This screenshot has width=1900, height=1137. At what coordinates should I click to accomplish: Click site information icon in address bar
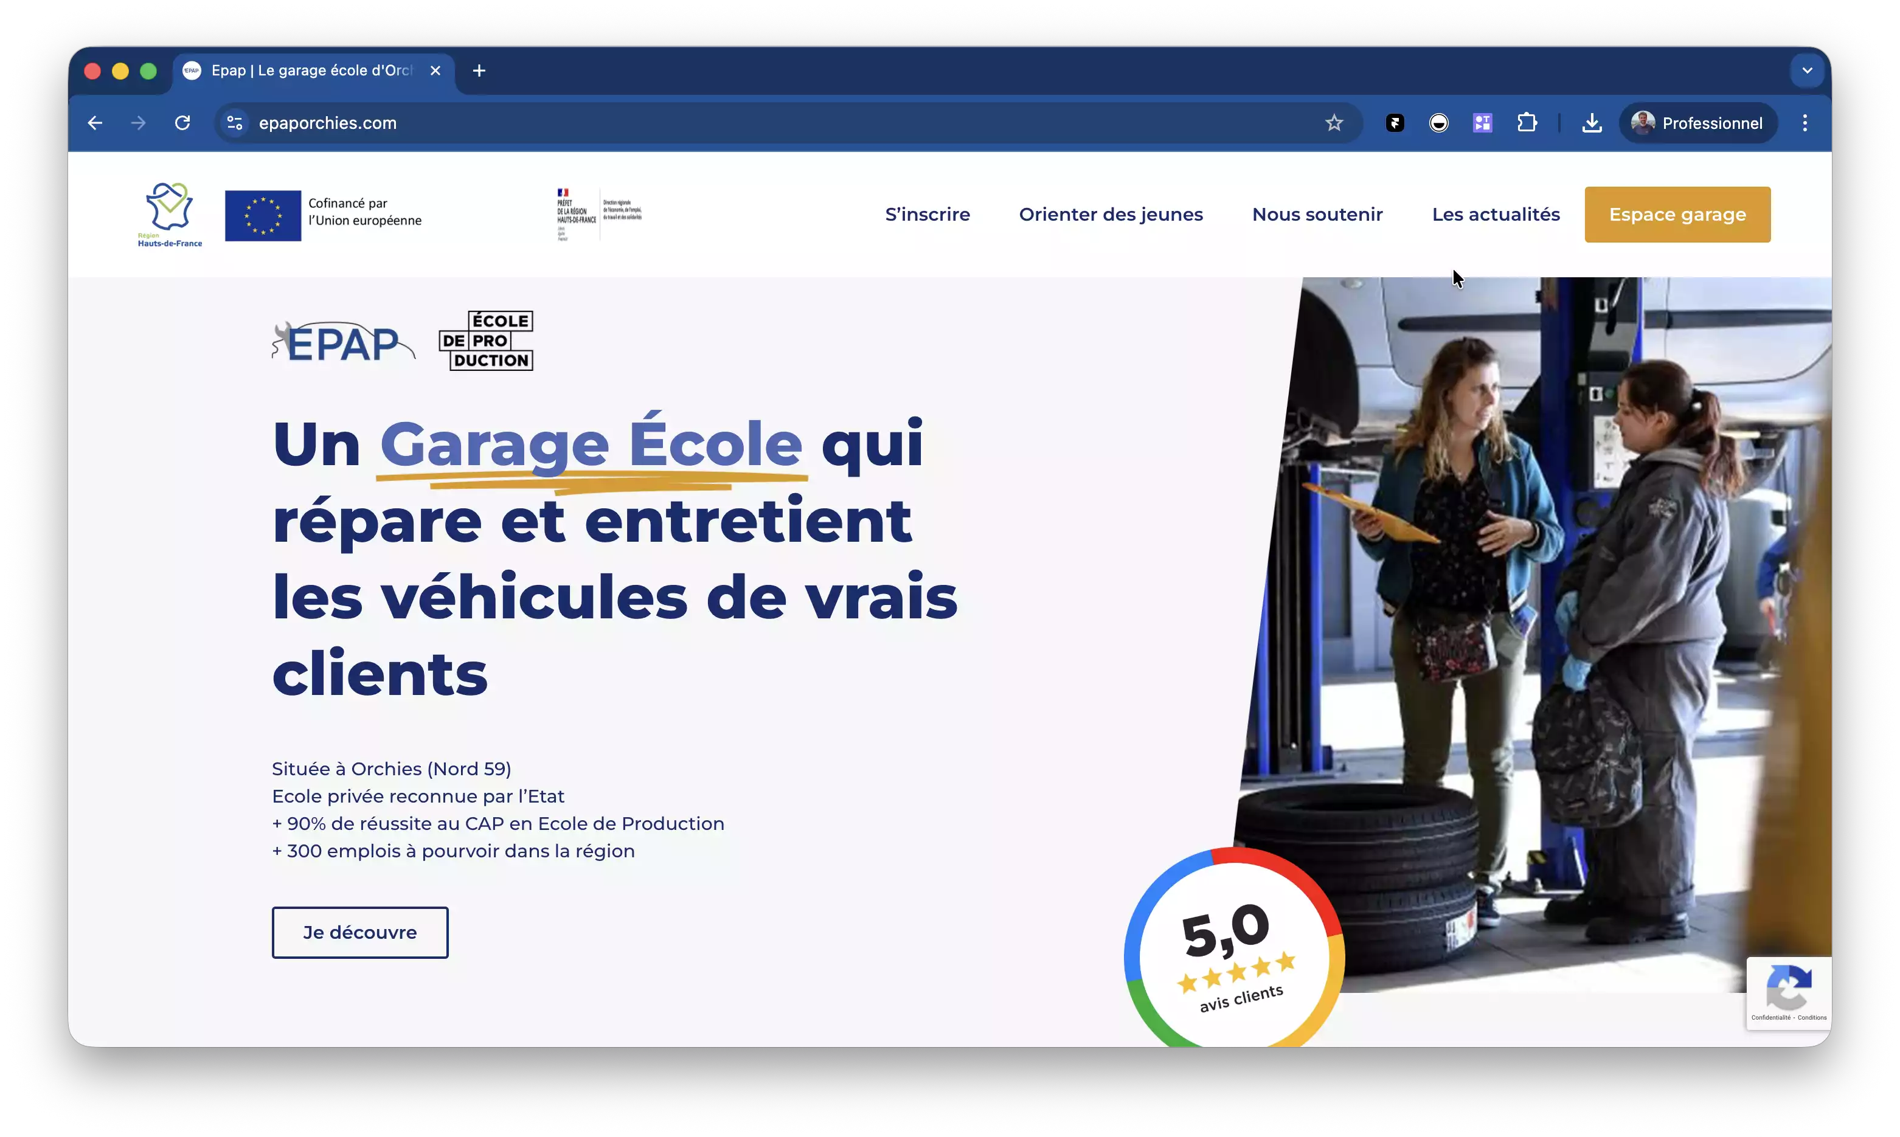tap(235, 123)
